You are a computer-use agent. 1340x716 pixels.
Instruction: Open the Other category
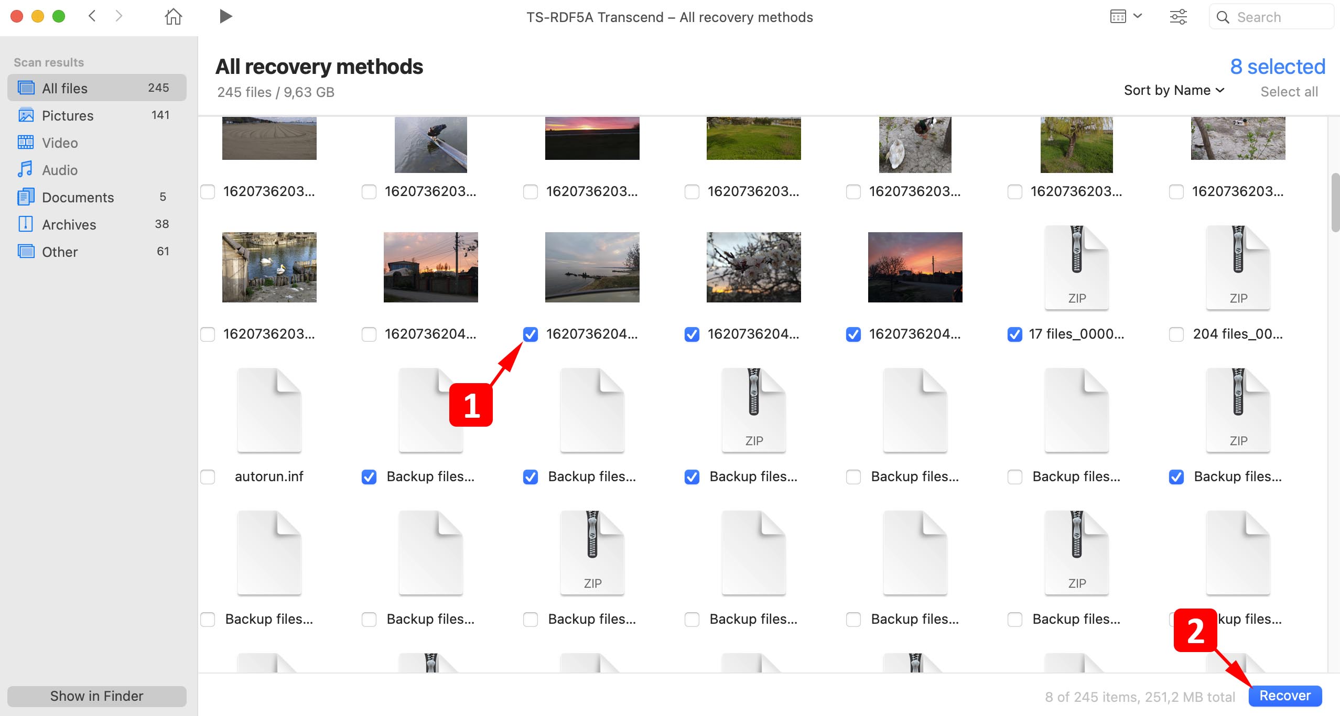[x=97, y=252]
